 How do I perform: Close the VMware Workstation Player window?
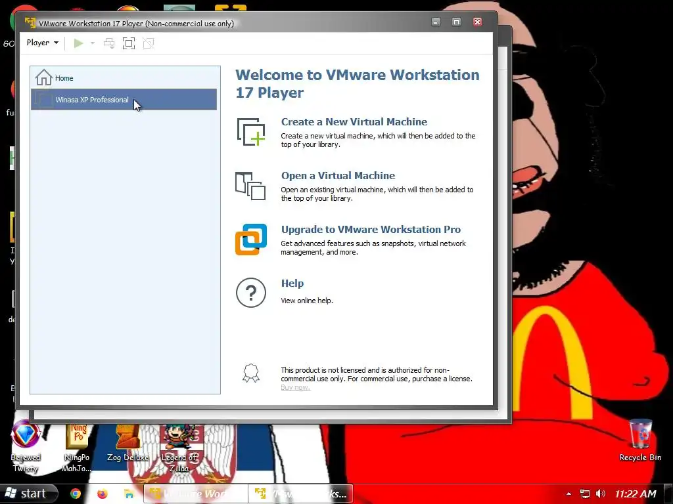pyautogui.click(x=477, y=22)
